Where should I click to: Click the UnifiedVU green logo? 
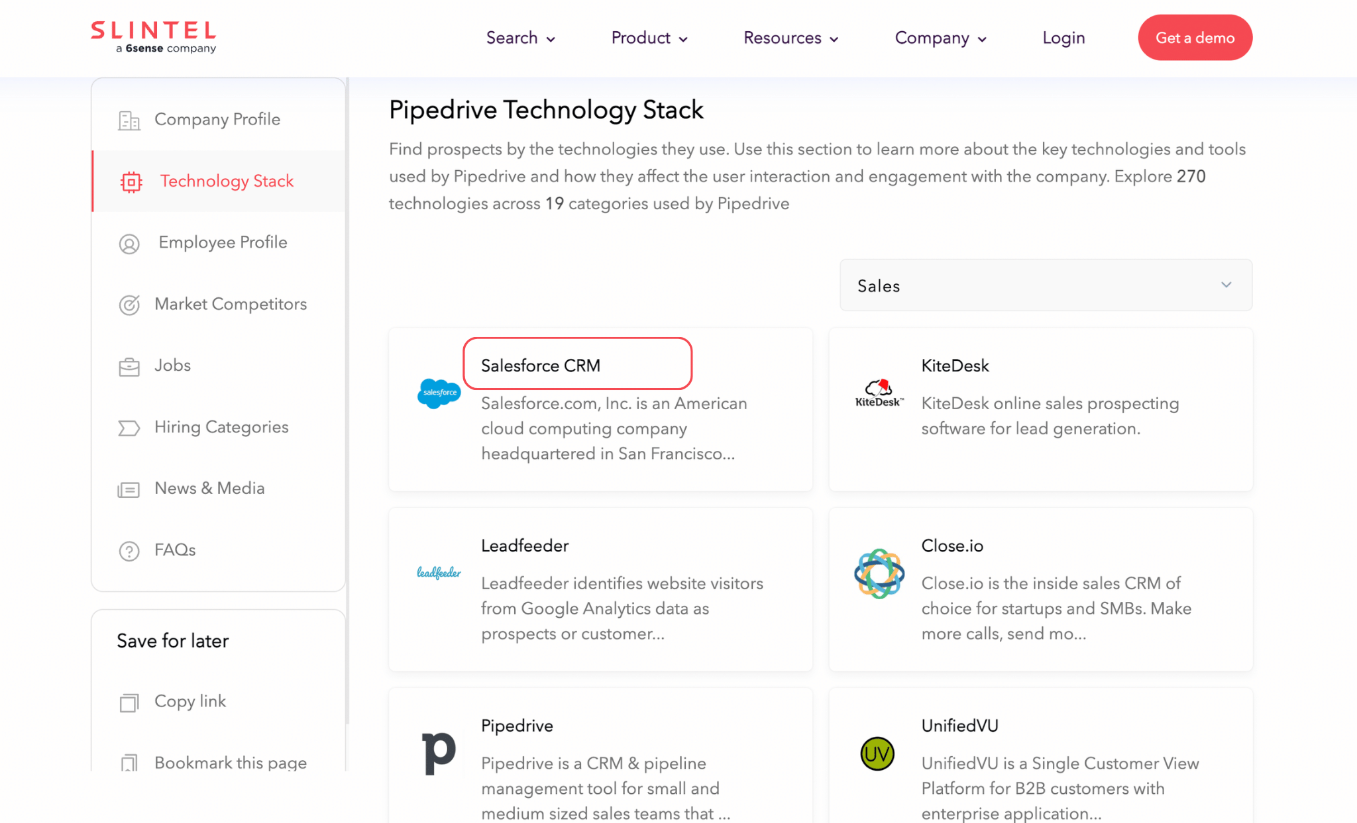point(877,753)
